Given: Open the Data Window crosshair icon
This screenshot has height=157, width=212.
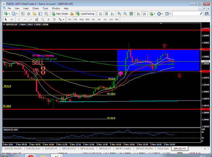Looking at the screenshot, I should coord(28,14).
